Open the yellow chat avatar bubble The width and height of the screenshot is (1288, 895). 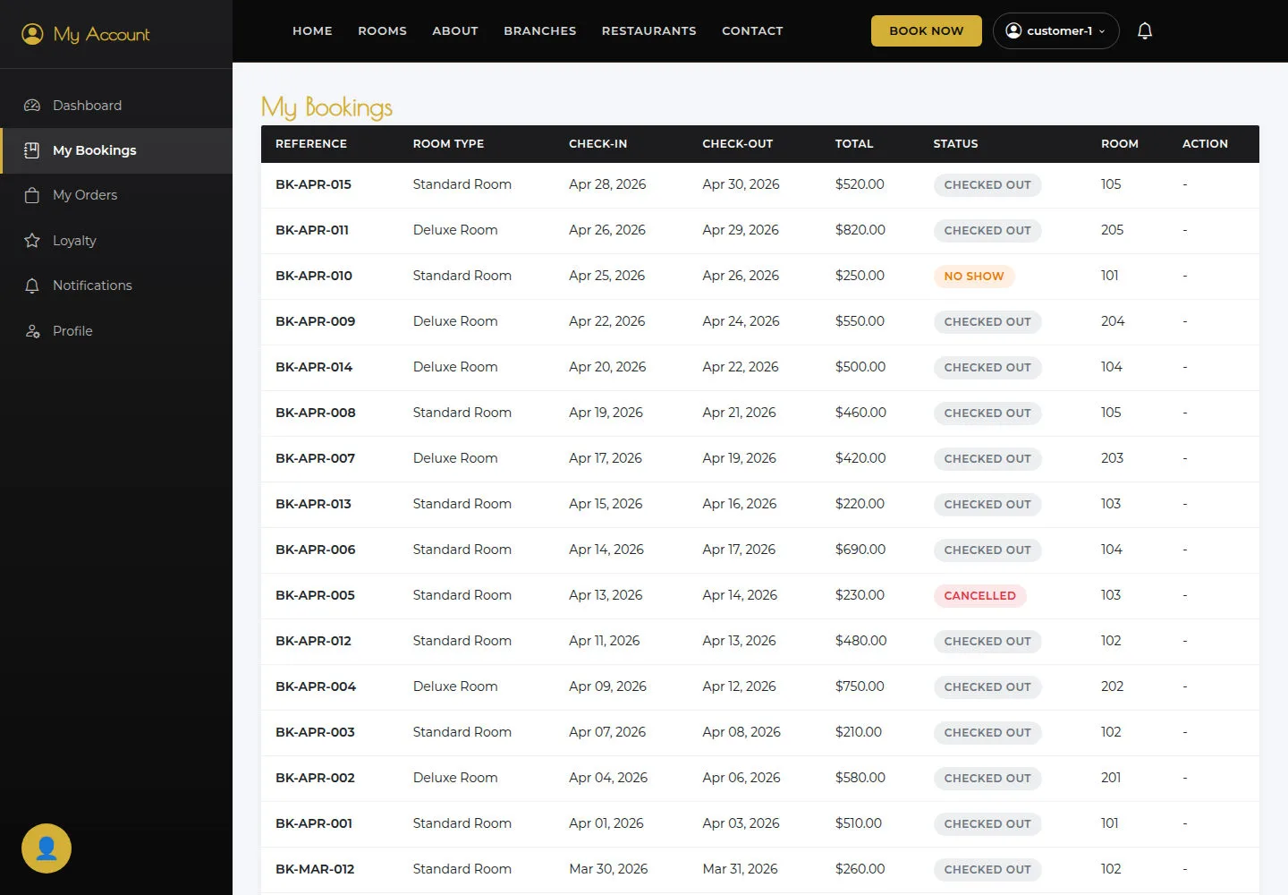click(47, 848)
